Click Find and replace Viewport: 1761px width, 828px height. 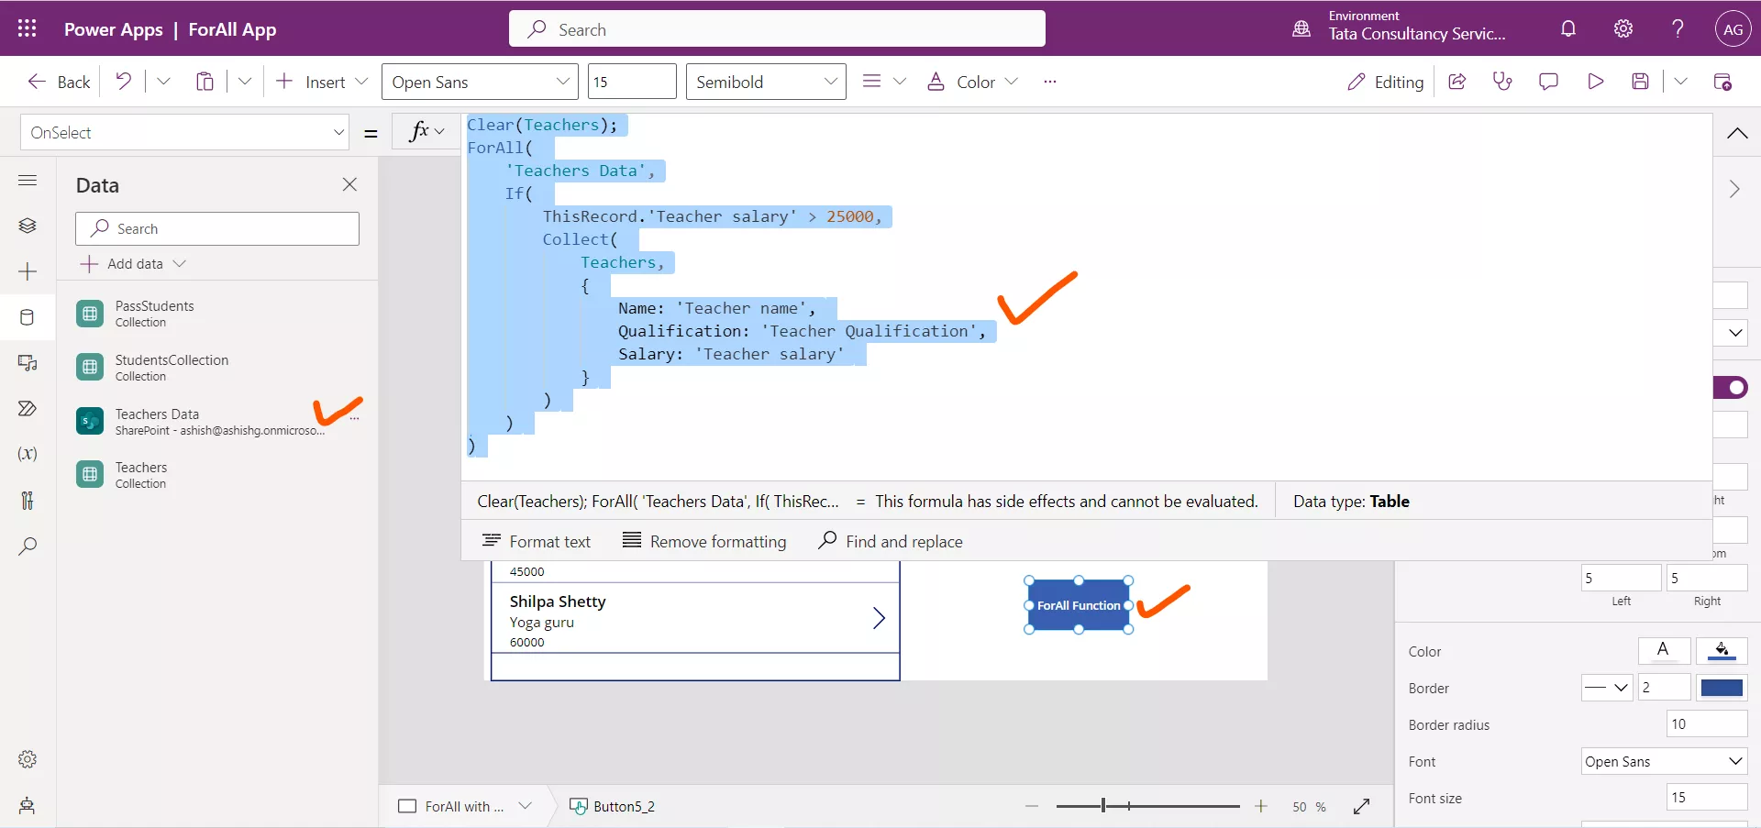[x=891, y=541]
